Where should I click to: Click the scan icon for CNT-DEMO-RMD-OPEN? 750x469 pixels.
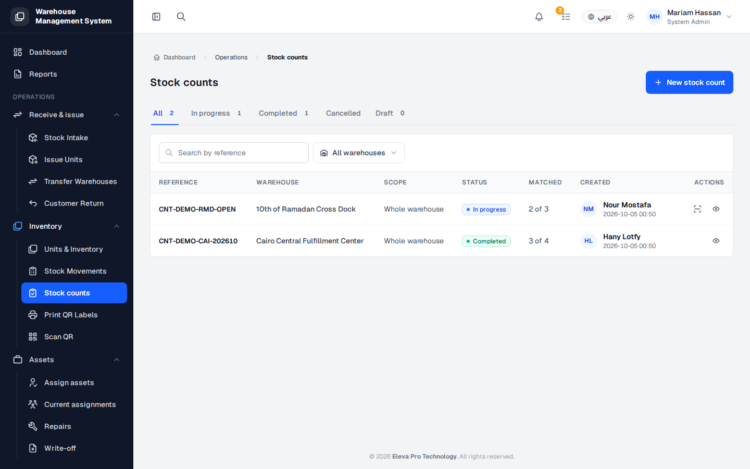click(x=697, y=209)
